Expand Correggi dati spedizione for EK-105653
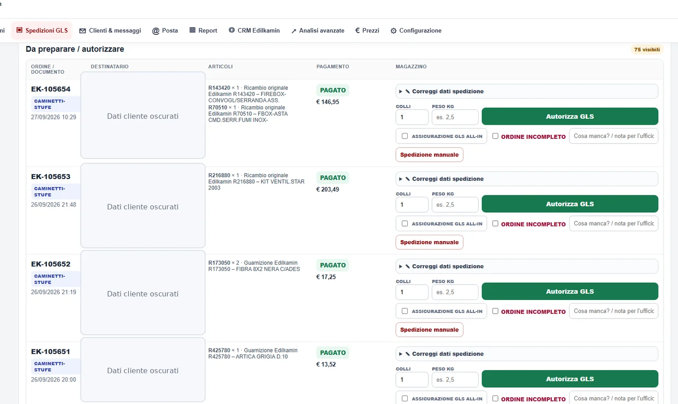Screen dimensions: 678x404 pos(527,179)
